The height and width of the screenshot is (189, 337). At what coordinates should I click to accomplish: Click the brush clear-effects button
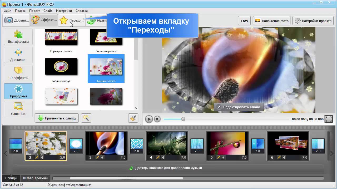pos(133,118)
